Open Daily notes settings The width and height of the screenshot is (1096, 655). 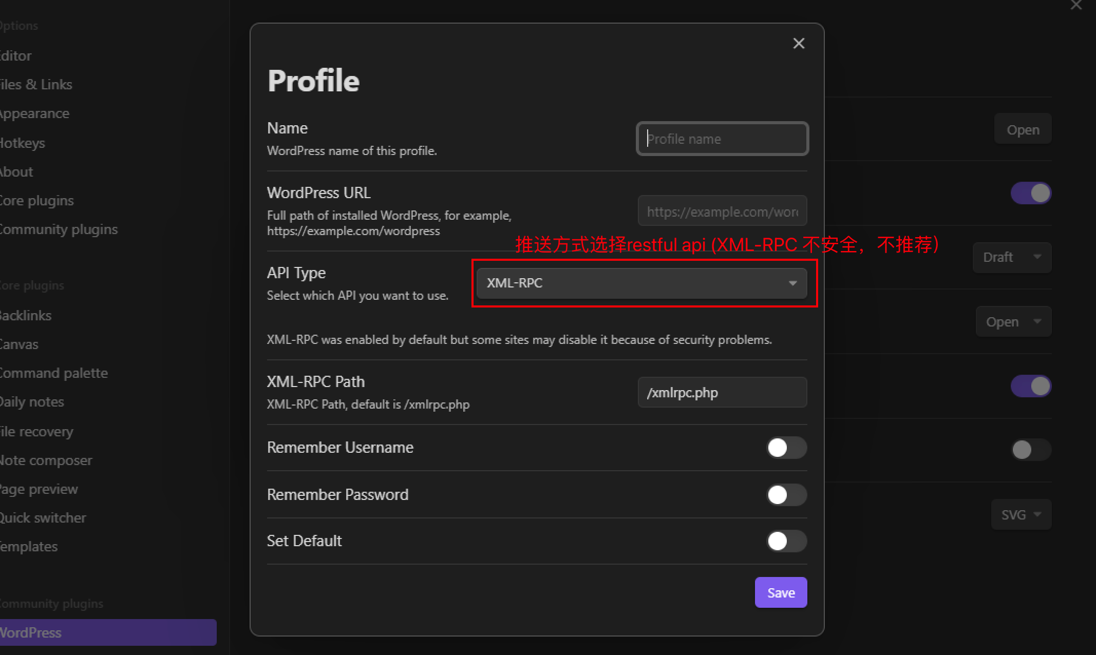pyautogui.click(x=32, y=401)
